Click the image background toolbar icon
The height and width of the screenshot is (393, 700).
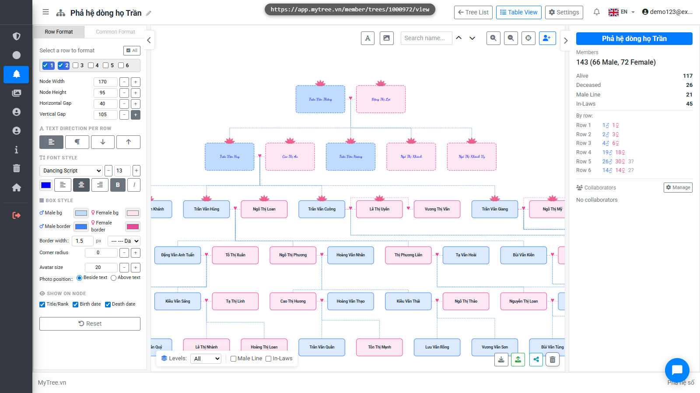tap(386, 38)
